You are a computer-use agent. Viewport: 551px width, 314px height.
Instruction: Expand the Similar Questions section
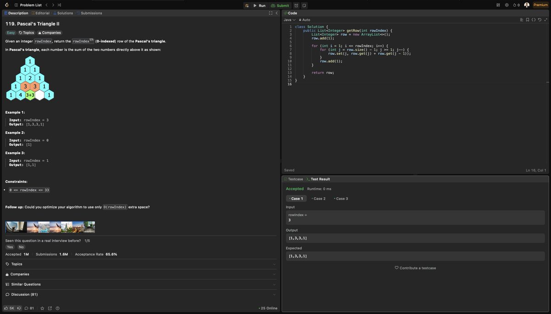point(140,284)
